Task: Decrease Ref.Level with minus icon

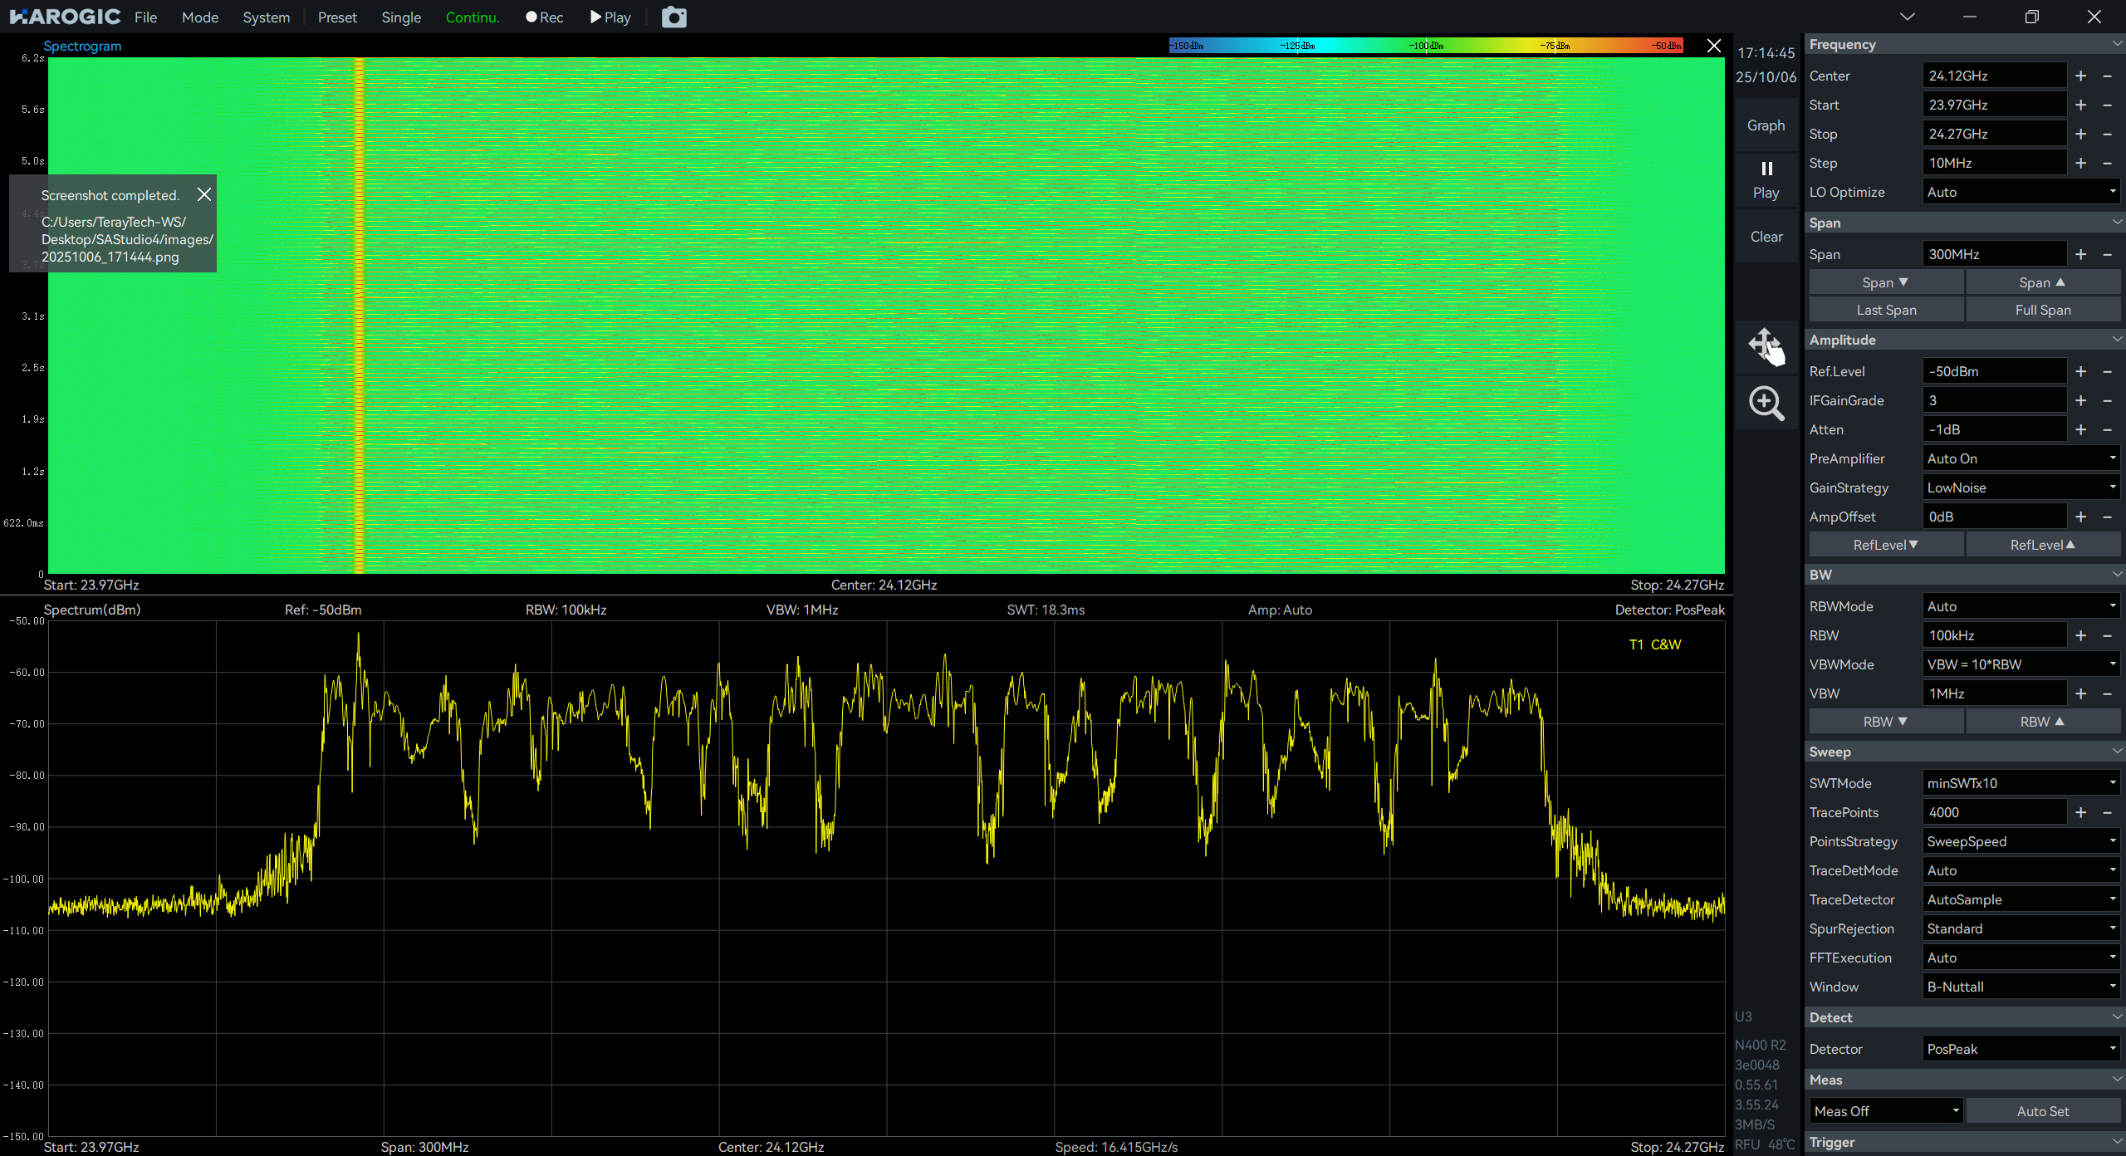Action: coord(2107,371)
